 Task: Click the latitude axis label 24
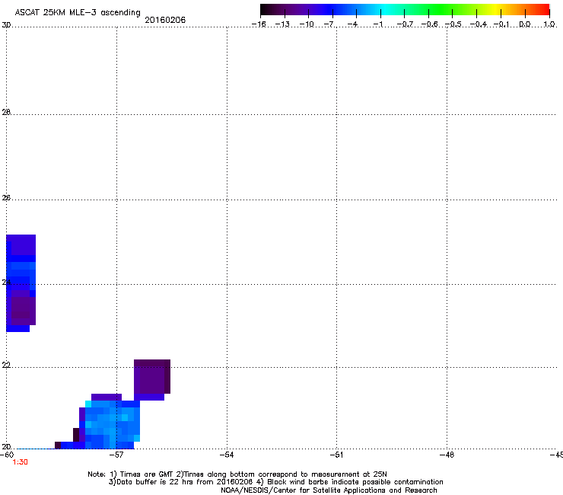point(6,283)
